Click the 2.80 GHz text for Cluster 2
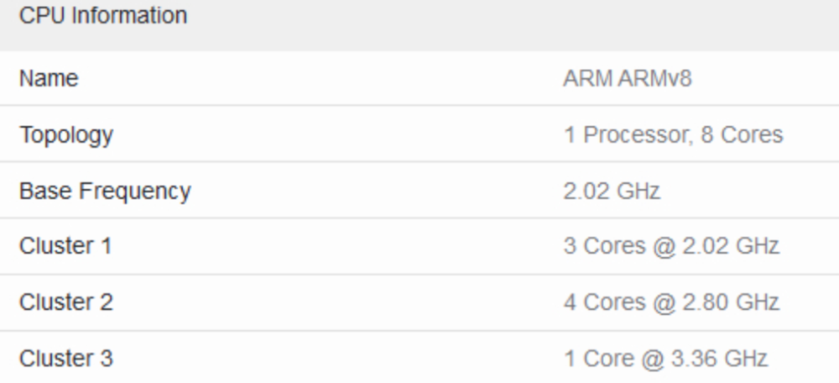This screenshot has height=383, width=839. pos(731,302)
